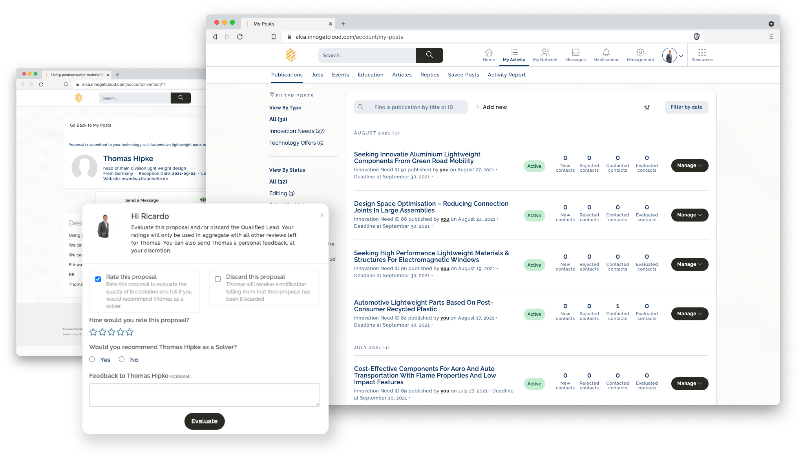
Task: Select Yes recommend radio button
Action: point(92,359)
